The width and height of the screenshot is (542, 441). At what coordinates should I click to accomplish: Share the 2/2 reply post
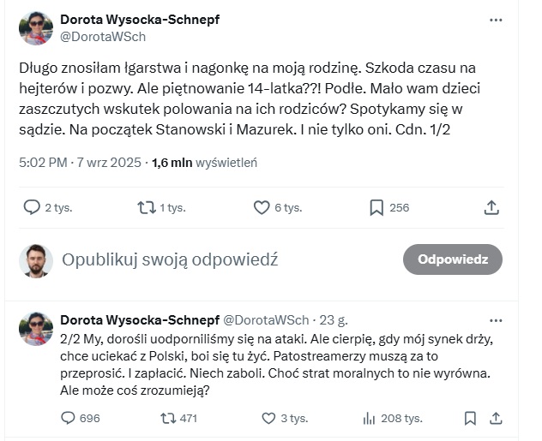tap(496, 418)
